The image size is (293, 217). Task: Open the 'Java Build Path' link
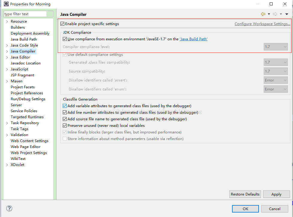(x=194, y=39)
